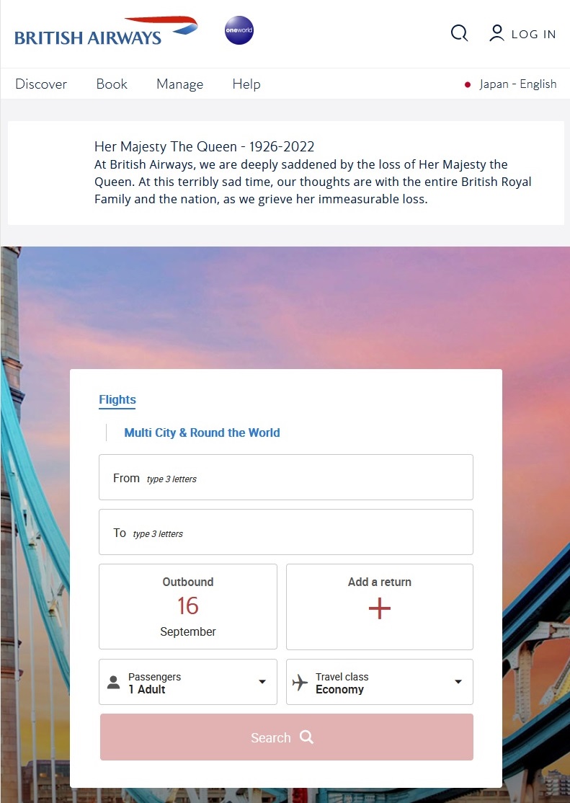Go to the British Airways home logo
This screenshot has height=803, width=570.
point(106,32)
